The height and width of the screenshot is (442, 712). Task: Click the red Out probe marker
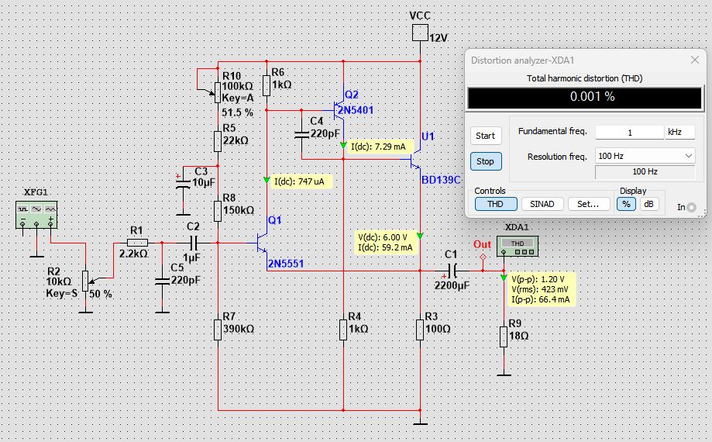point(483,257)
